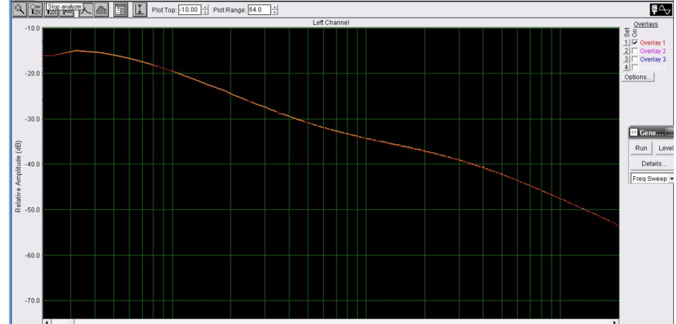Image resolution: width=676 pixels, height=324 pixels.
Task: Open generator Details...
Action: (x=653, y=163)
